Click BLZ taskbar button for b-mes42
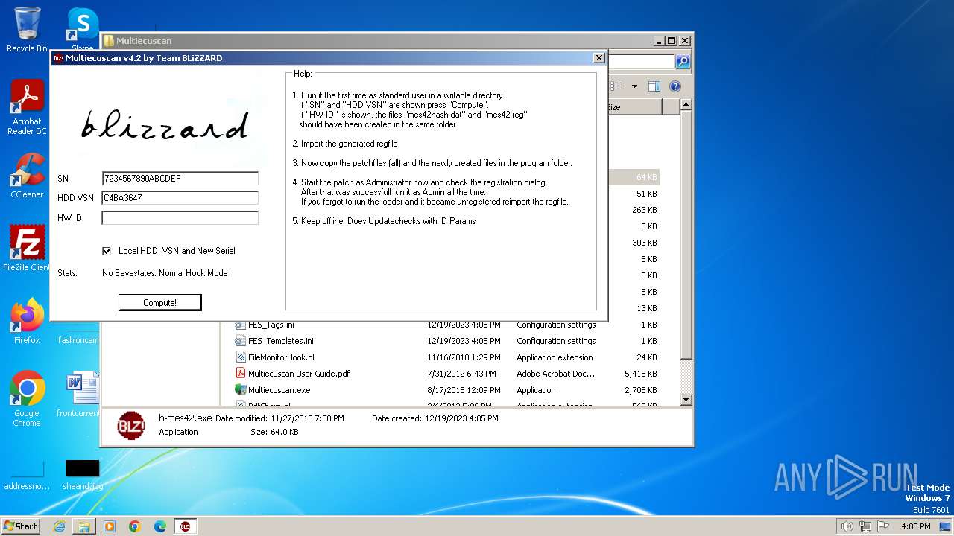This screenshot has width=954, height=536. 185,526
